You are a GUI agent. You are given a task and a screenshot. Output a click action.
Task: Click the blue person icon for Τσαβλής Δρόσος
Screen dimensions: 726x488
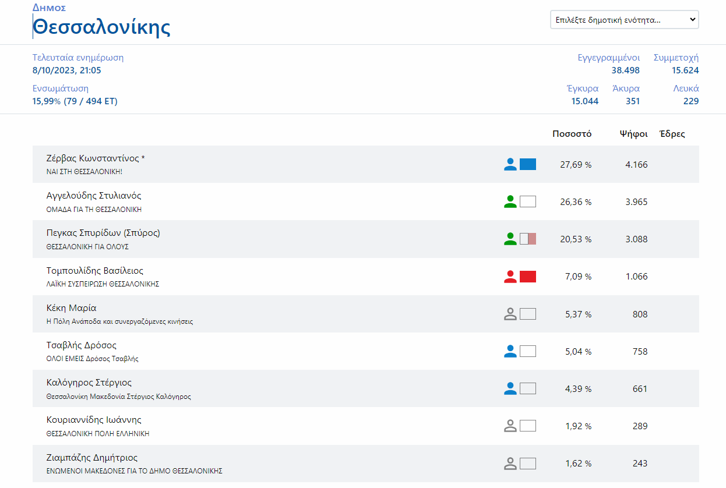click(510, 351)
